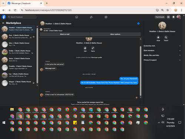Bookmark this page with star icon
185x139 pixels.
click(x=168, y=10)
